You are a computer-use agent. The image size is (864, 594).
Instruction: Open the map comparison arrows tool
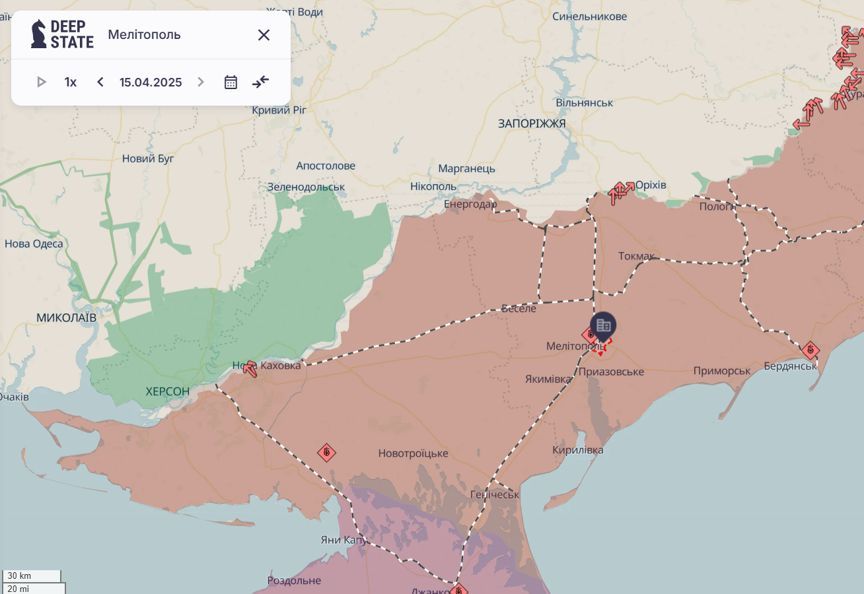click(261, 82)
